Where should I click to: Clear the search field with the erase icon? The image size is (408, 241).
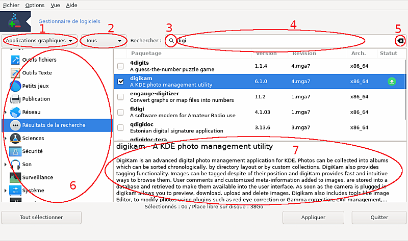[400, 40]
